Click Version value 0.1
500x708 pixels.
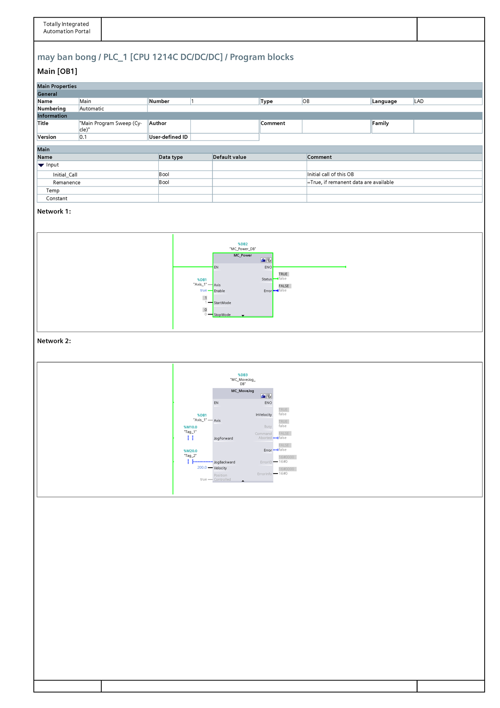[x=83, y=137]
